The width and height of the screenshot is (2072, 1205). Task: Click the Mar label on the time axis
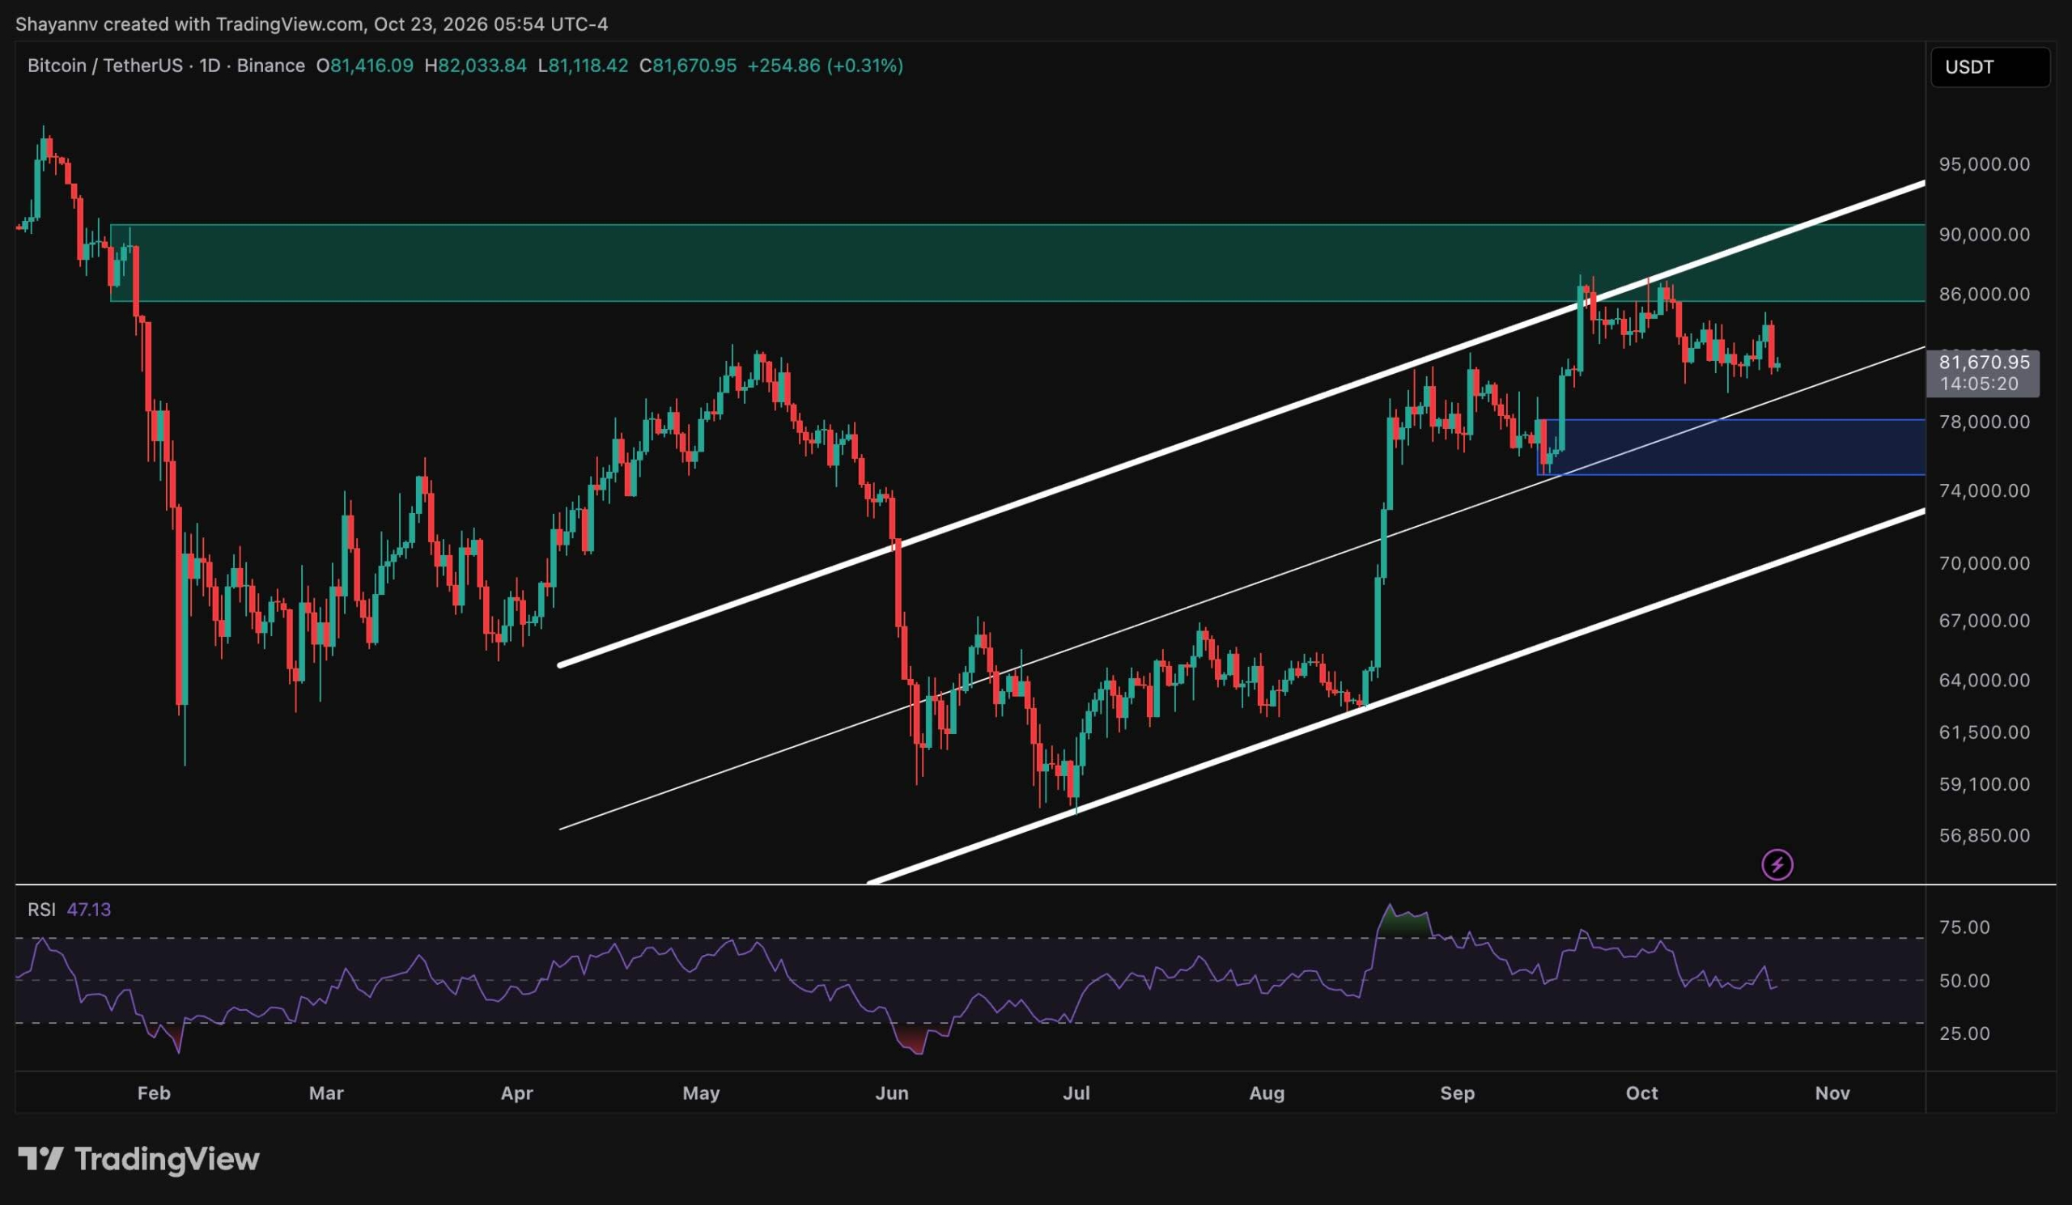[326, 1093]
